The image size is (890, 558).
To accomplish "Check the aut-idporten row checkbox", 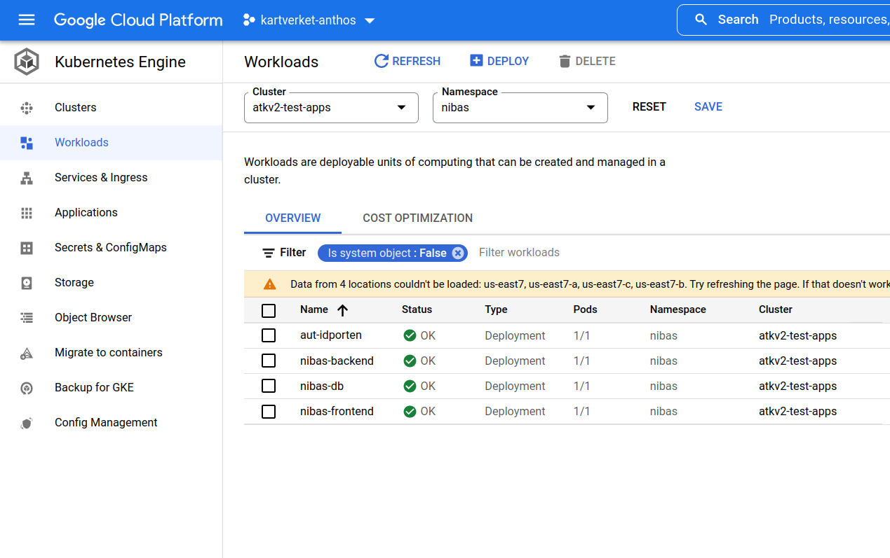I will pos(269,335).
